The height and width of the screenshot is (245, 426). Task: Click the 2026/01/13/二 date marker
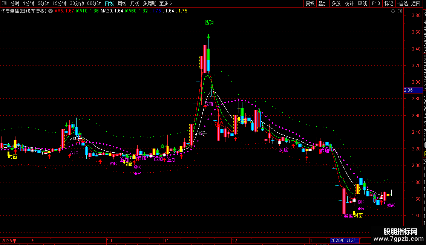click(345, 240)
